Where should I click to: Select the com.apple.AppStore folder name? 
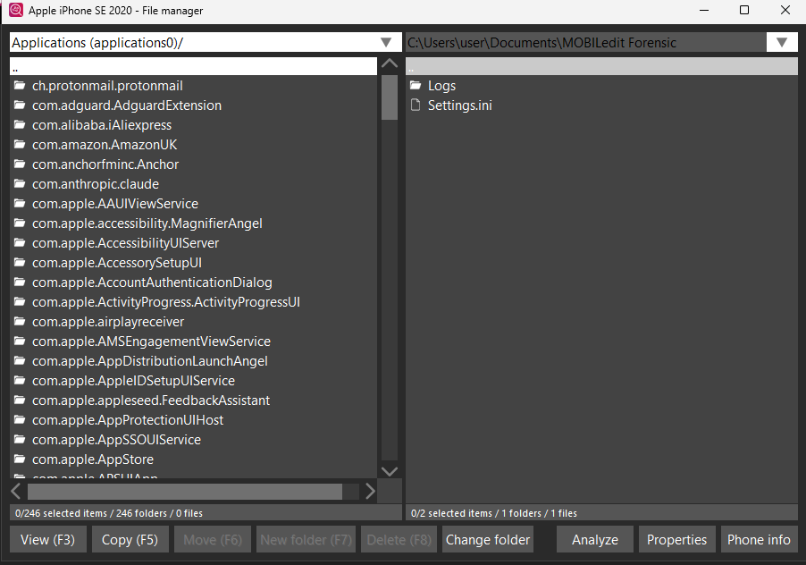pyautogui.click(x=93, y=460)
